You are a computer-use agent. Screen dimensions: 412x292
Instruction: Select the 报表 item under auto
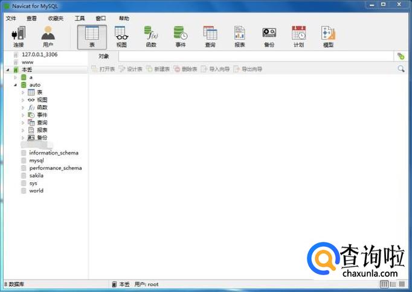(x=42, y=130)
